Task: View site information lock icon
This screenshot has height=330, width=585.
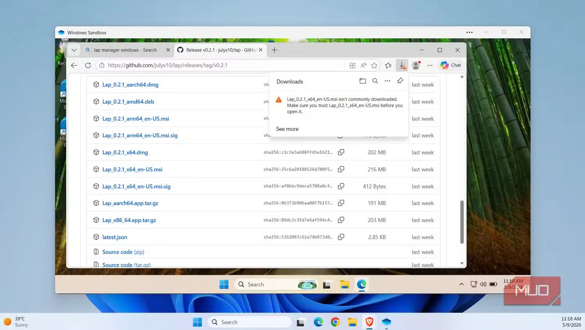Action: click(102, 65)
